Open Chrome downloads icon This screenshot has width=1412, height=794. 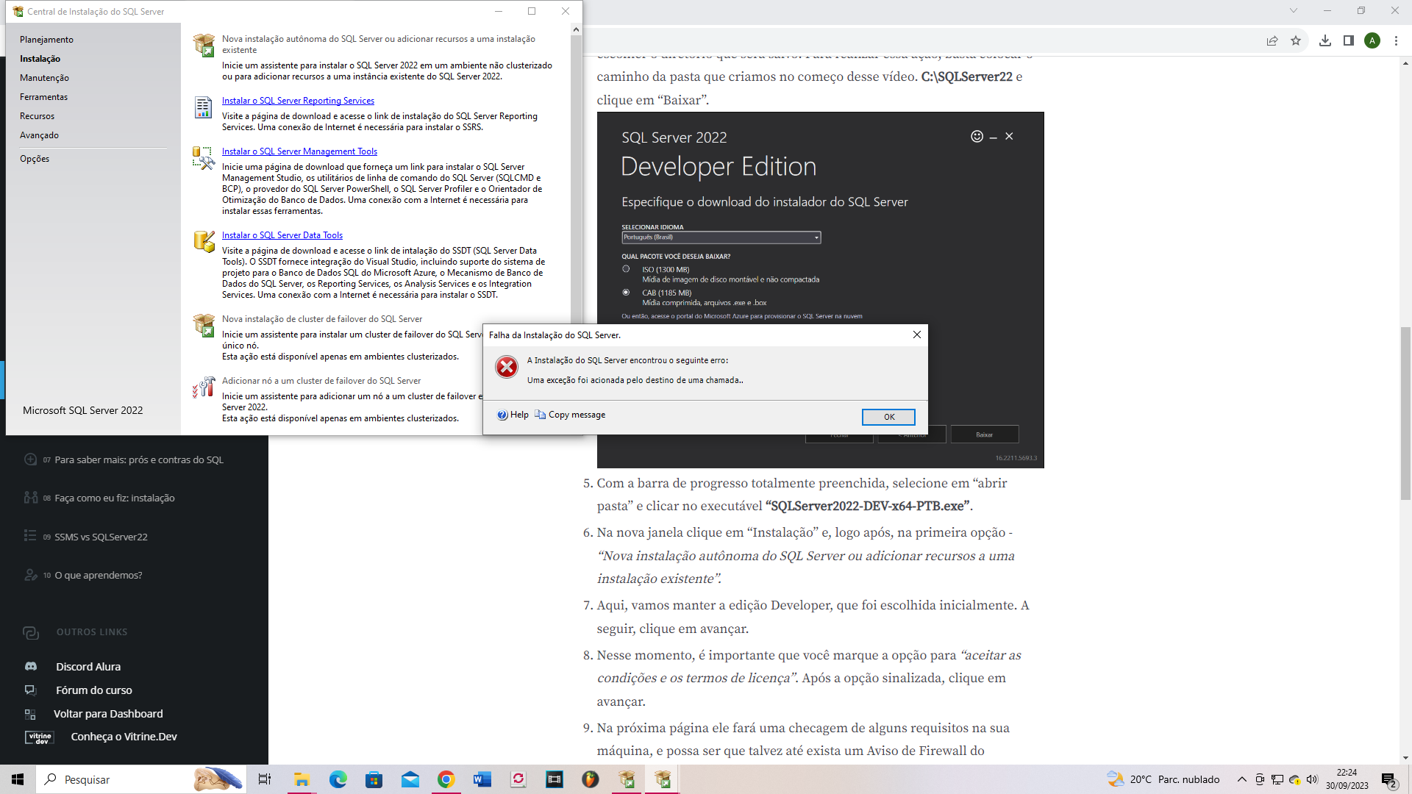[1325, 40]
